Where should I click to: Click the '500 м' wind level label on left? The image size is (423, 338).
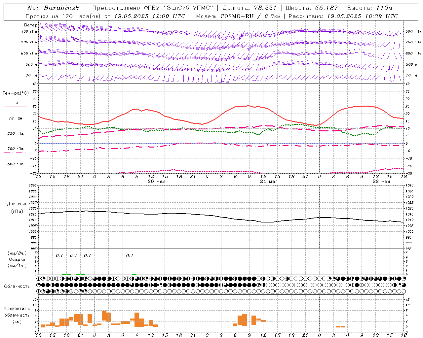click(x=31, y=64)
